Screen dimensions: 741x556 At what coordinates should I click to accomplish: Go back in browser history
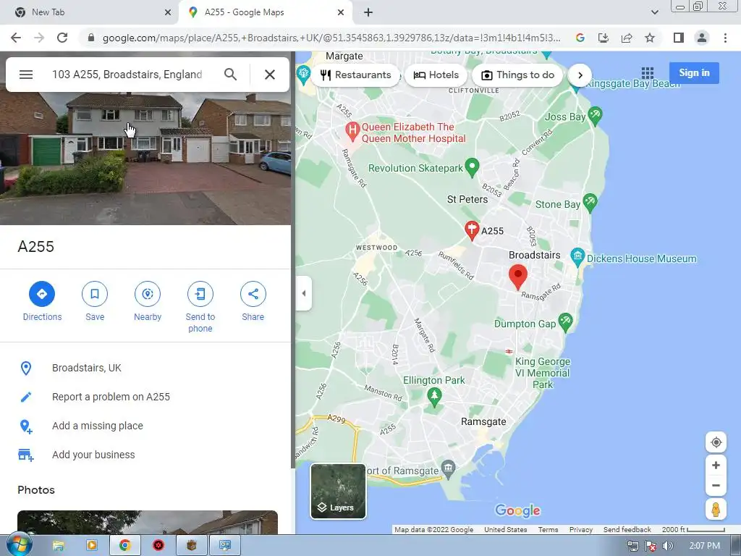(x=16, y=38)
